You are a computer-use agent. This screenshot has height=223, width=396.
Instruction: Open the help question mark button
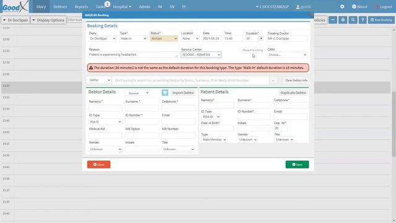(x=363, y=20)
